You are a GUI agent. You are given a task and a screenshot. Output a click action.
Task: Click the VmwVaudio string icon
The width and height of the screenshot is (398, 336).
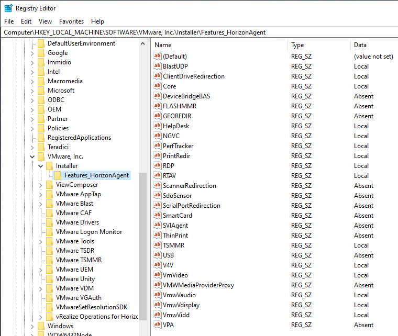[158, 295]
